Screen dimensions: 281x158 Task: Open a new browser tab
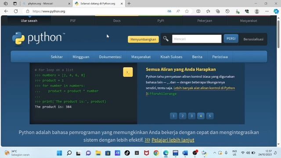(129, 4)
